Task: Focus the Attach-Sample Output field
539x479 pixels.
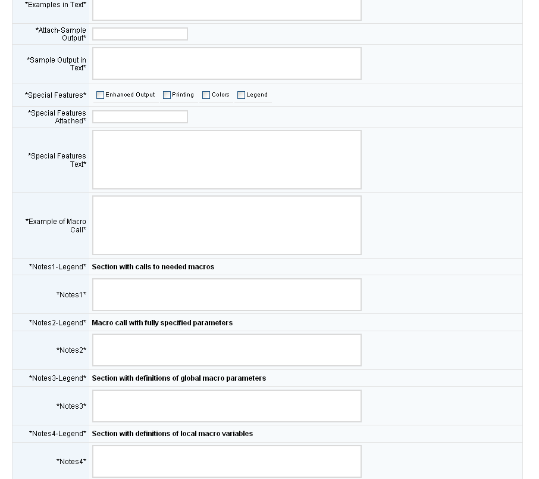Action: pyautogui.click(x=140, y=34)
